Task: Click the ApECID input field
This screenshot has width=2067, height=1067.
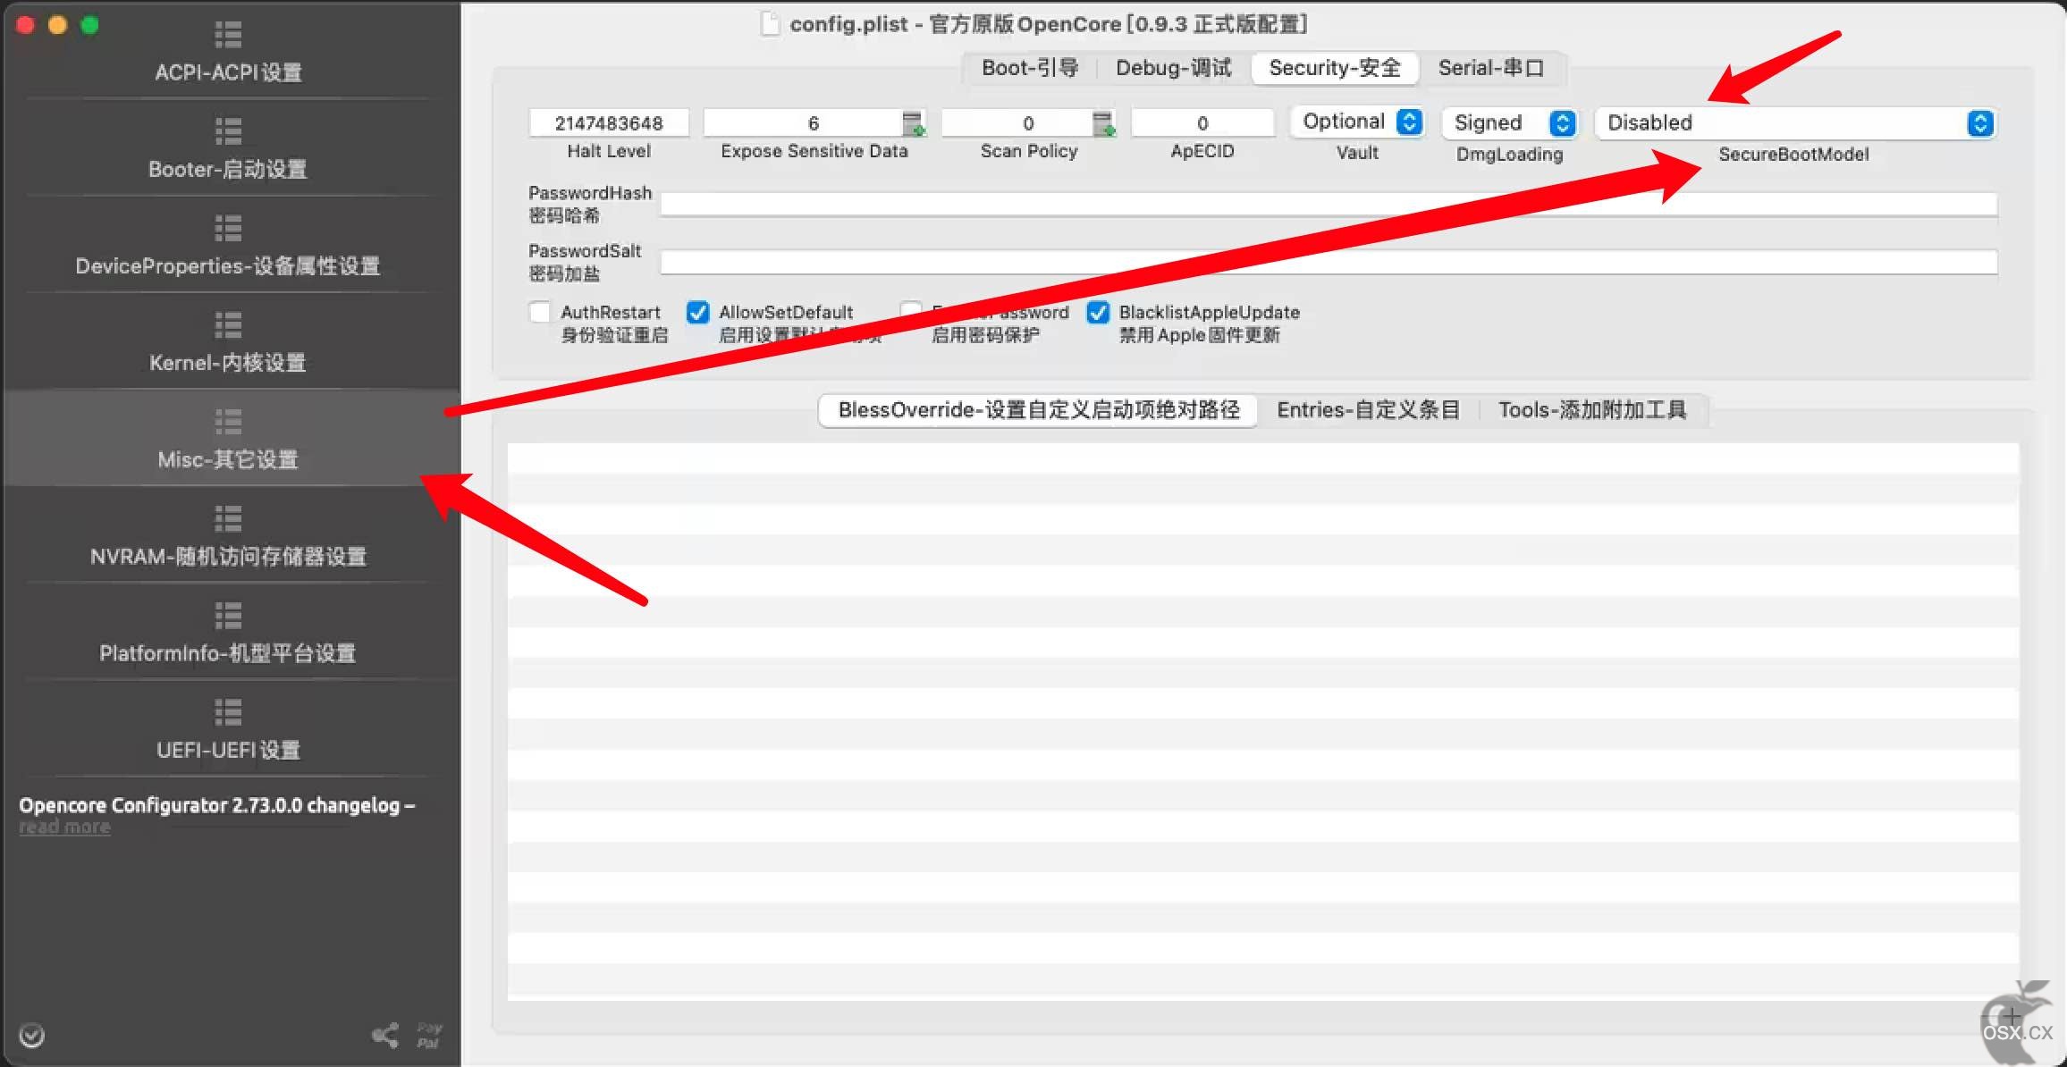Action: pos(1202,123)
